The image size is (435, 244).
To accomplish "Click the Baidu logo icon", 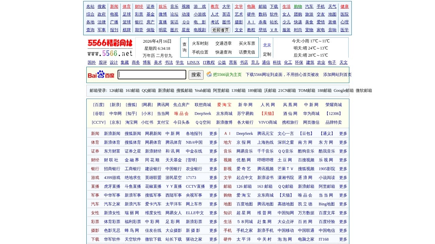I will 100,75.
